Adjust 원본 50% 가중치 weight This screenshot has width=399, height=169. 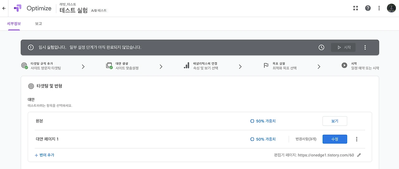point(263,121)
